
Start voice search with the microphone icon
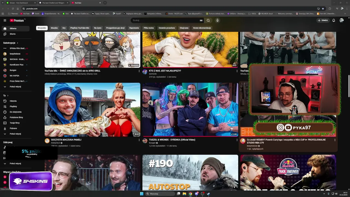[x=217, y=20]
